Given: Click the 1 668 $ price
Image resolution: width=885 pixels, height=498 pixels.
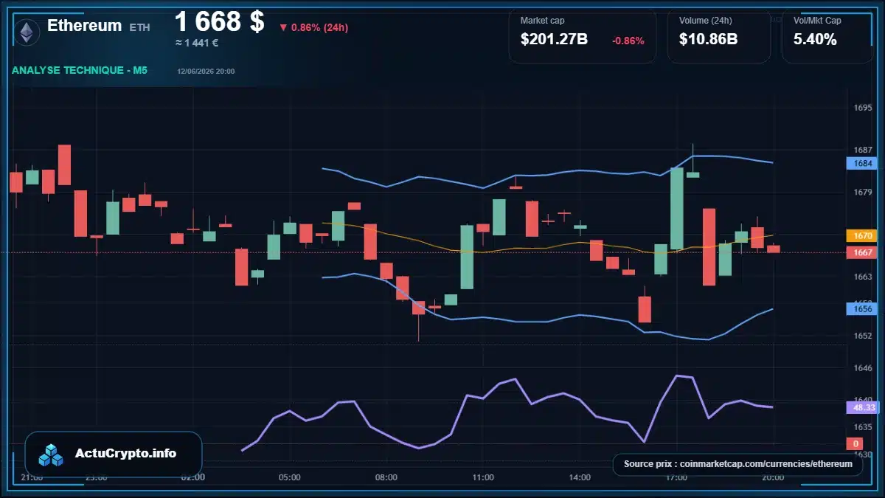Looking at the screenshot, I should tap(219, 21).
